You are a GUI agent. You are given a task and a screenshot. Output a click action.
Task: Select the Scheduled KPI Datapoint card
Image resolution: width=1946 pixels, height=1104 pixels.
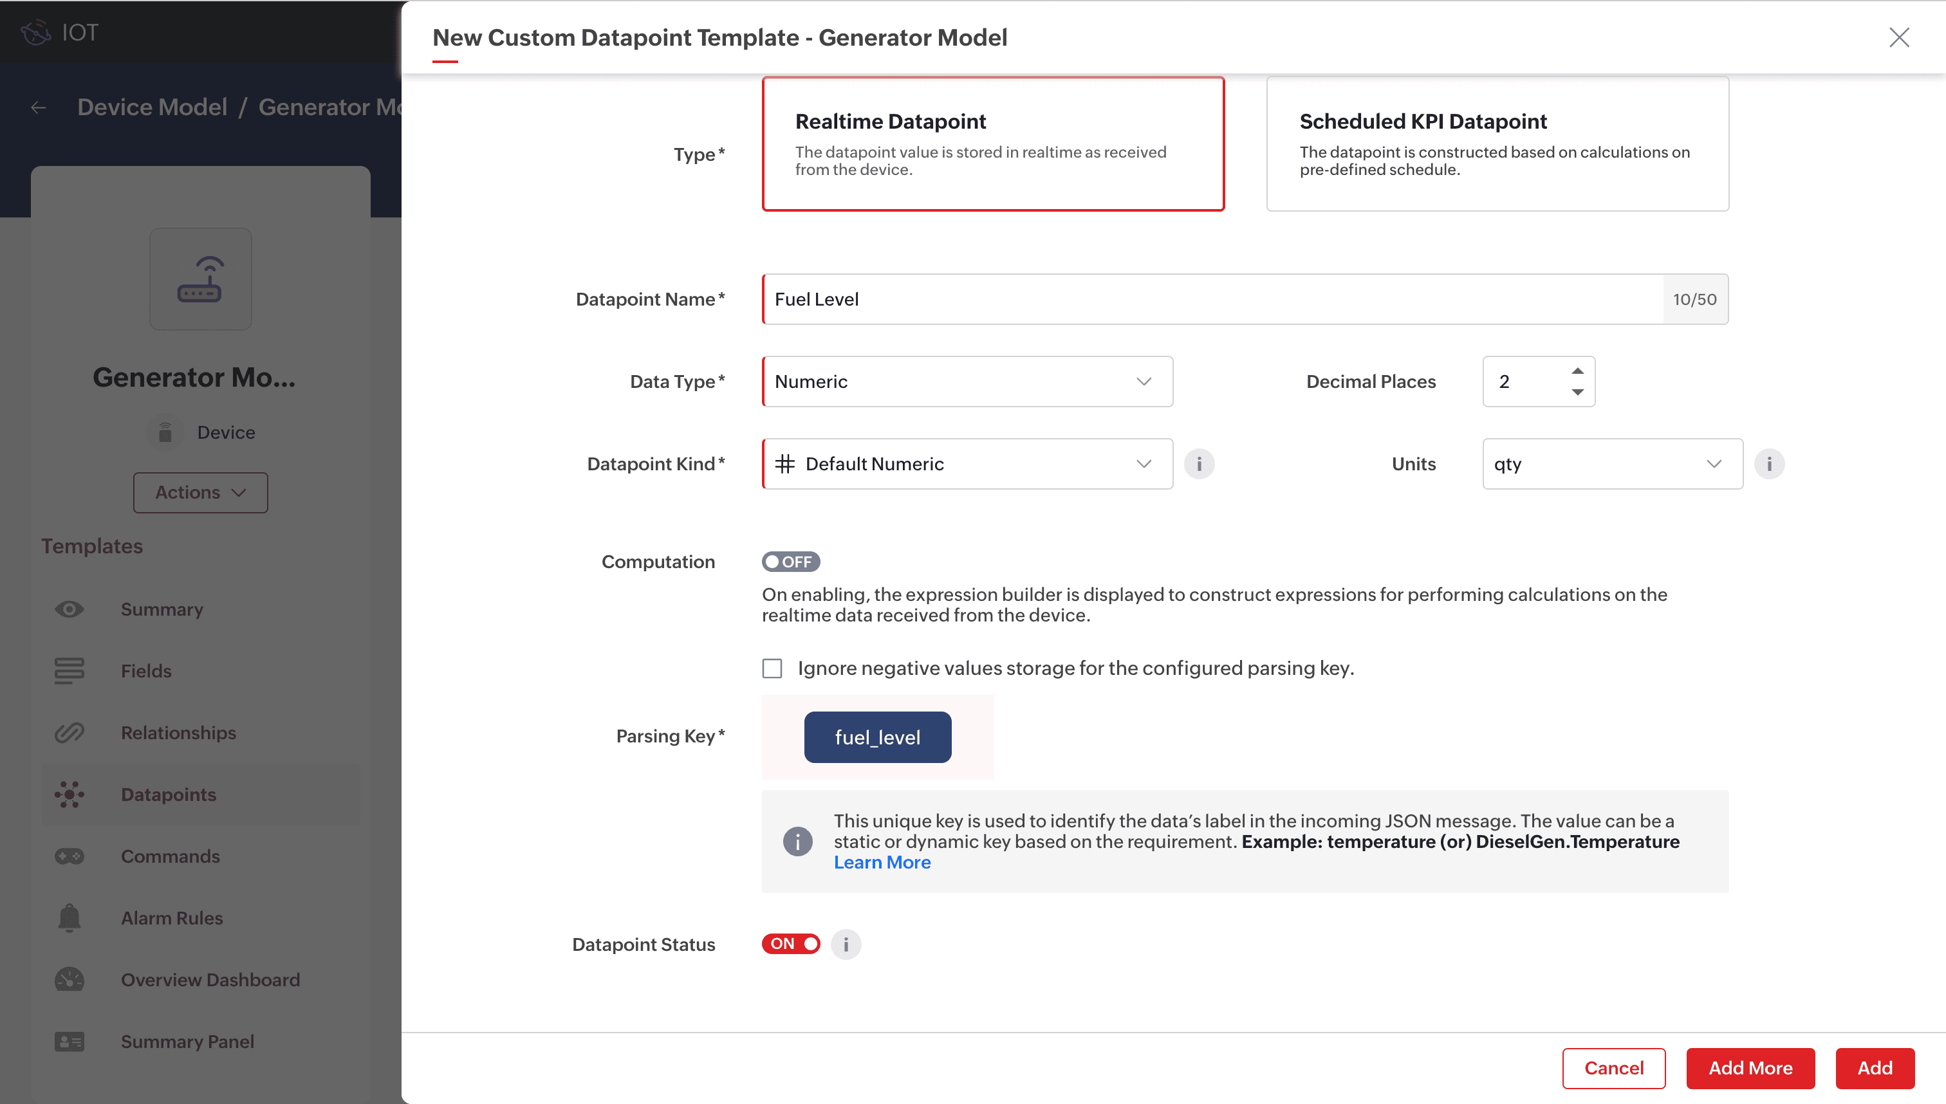pyautogui.click(x=1497, y=143)
